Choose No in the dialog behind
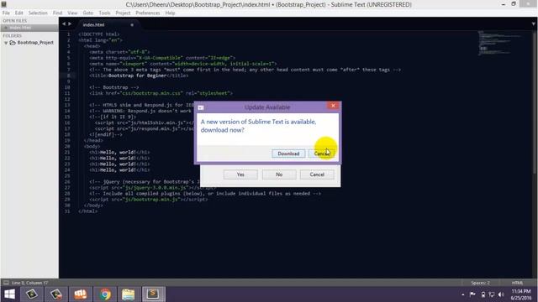This screenshot has width=538, height=302. (x=279, y=174)
